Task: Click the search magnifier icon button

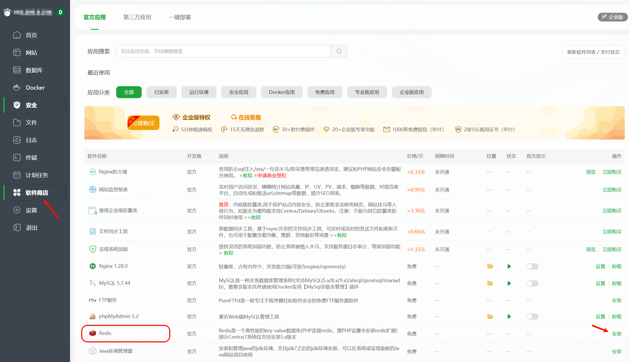Action: click(339, 51)
